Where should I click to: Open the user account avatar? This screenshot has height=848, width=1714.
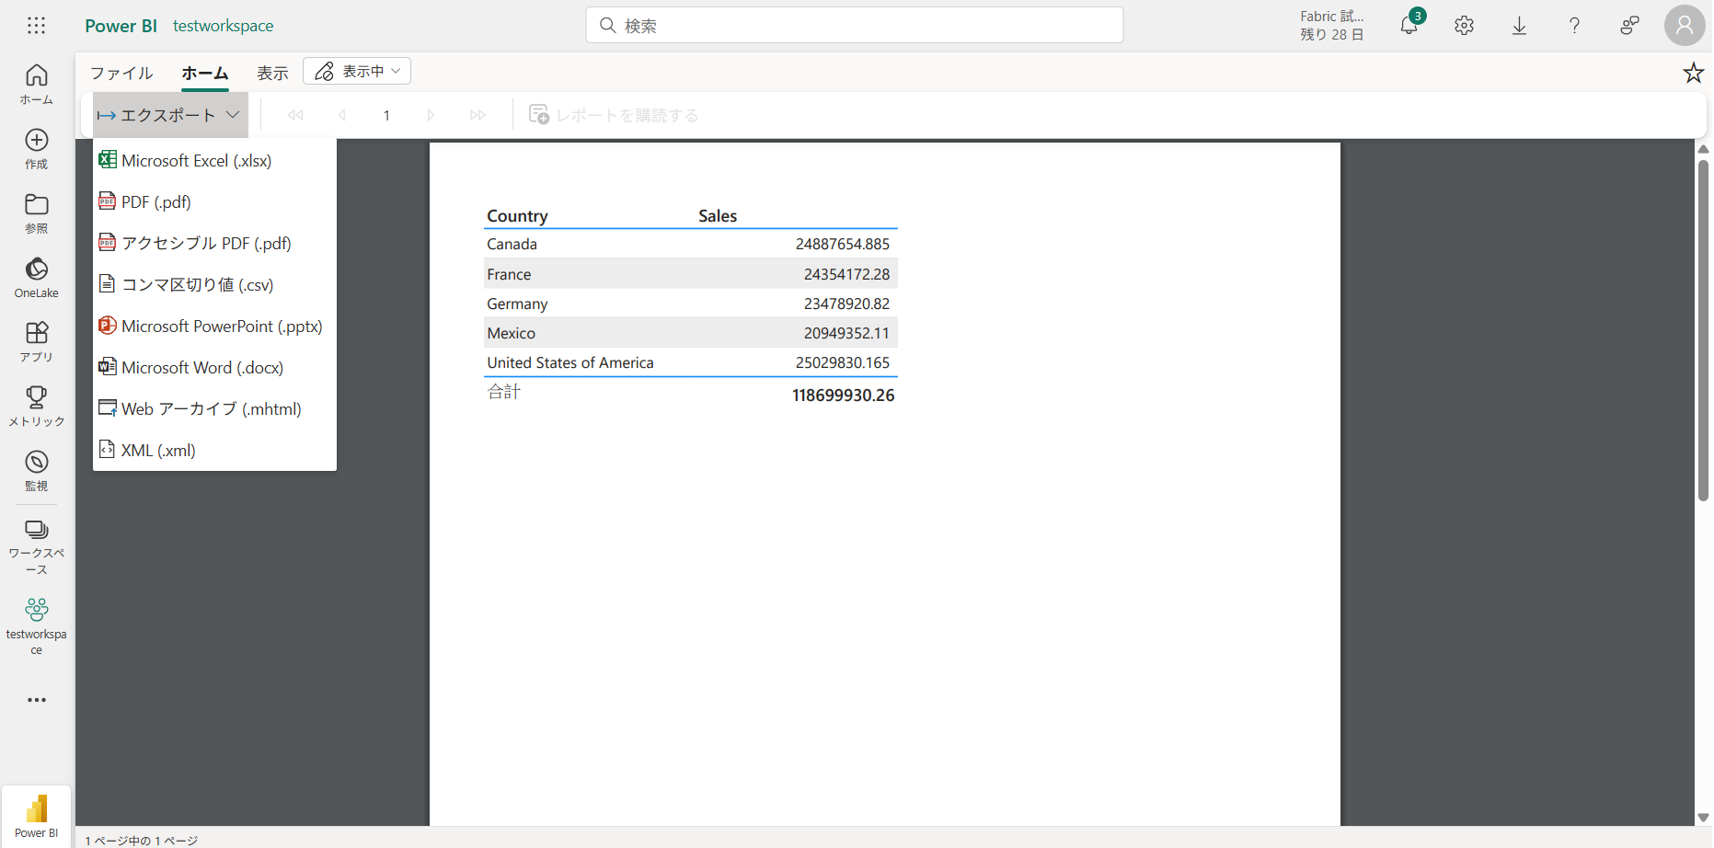click(x=1685, y=26)
